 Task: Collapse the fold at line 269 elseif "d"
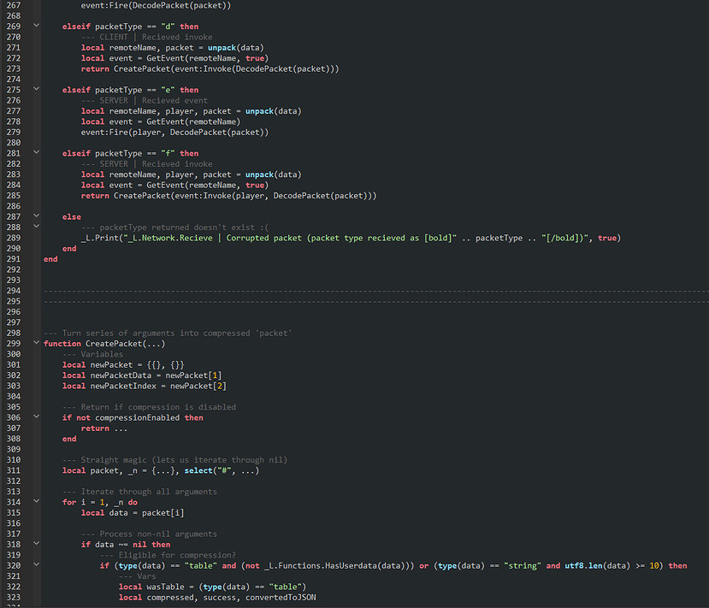tap(37, 26)
